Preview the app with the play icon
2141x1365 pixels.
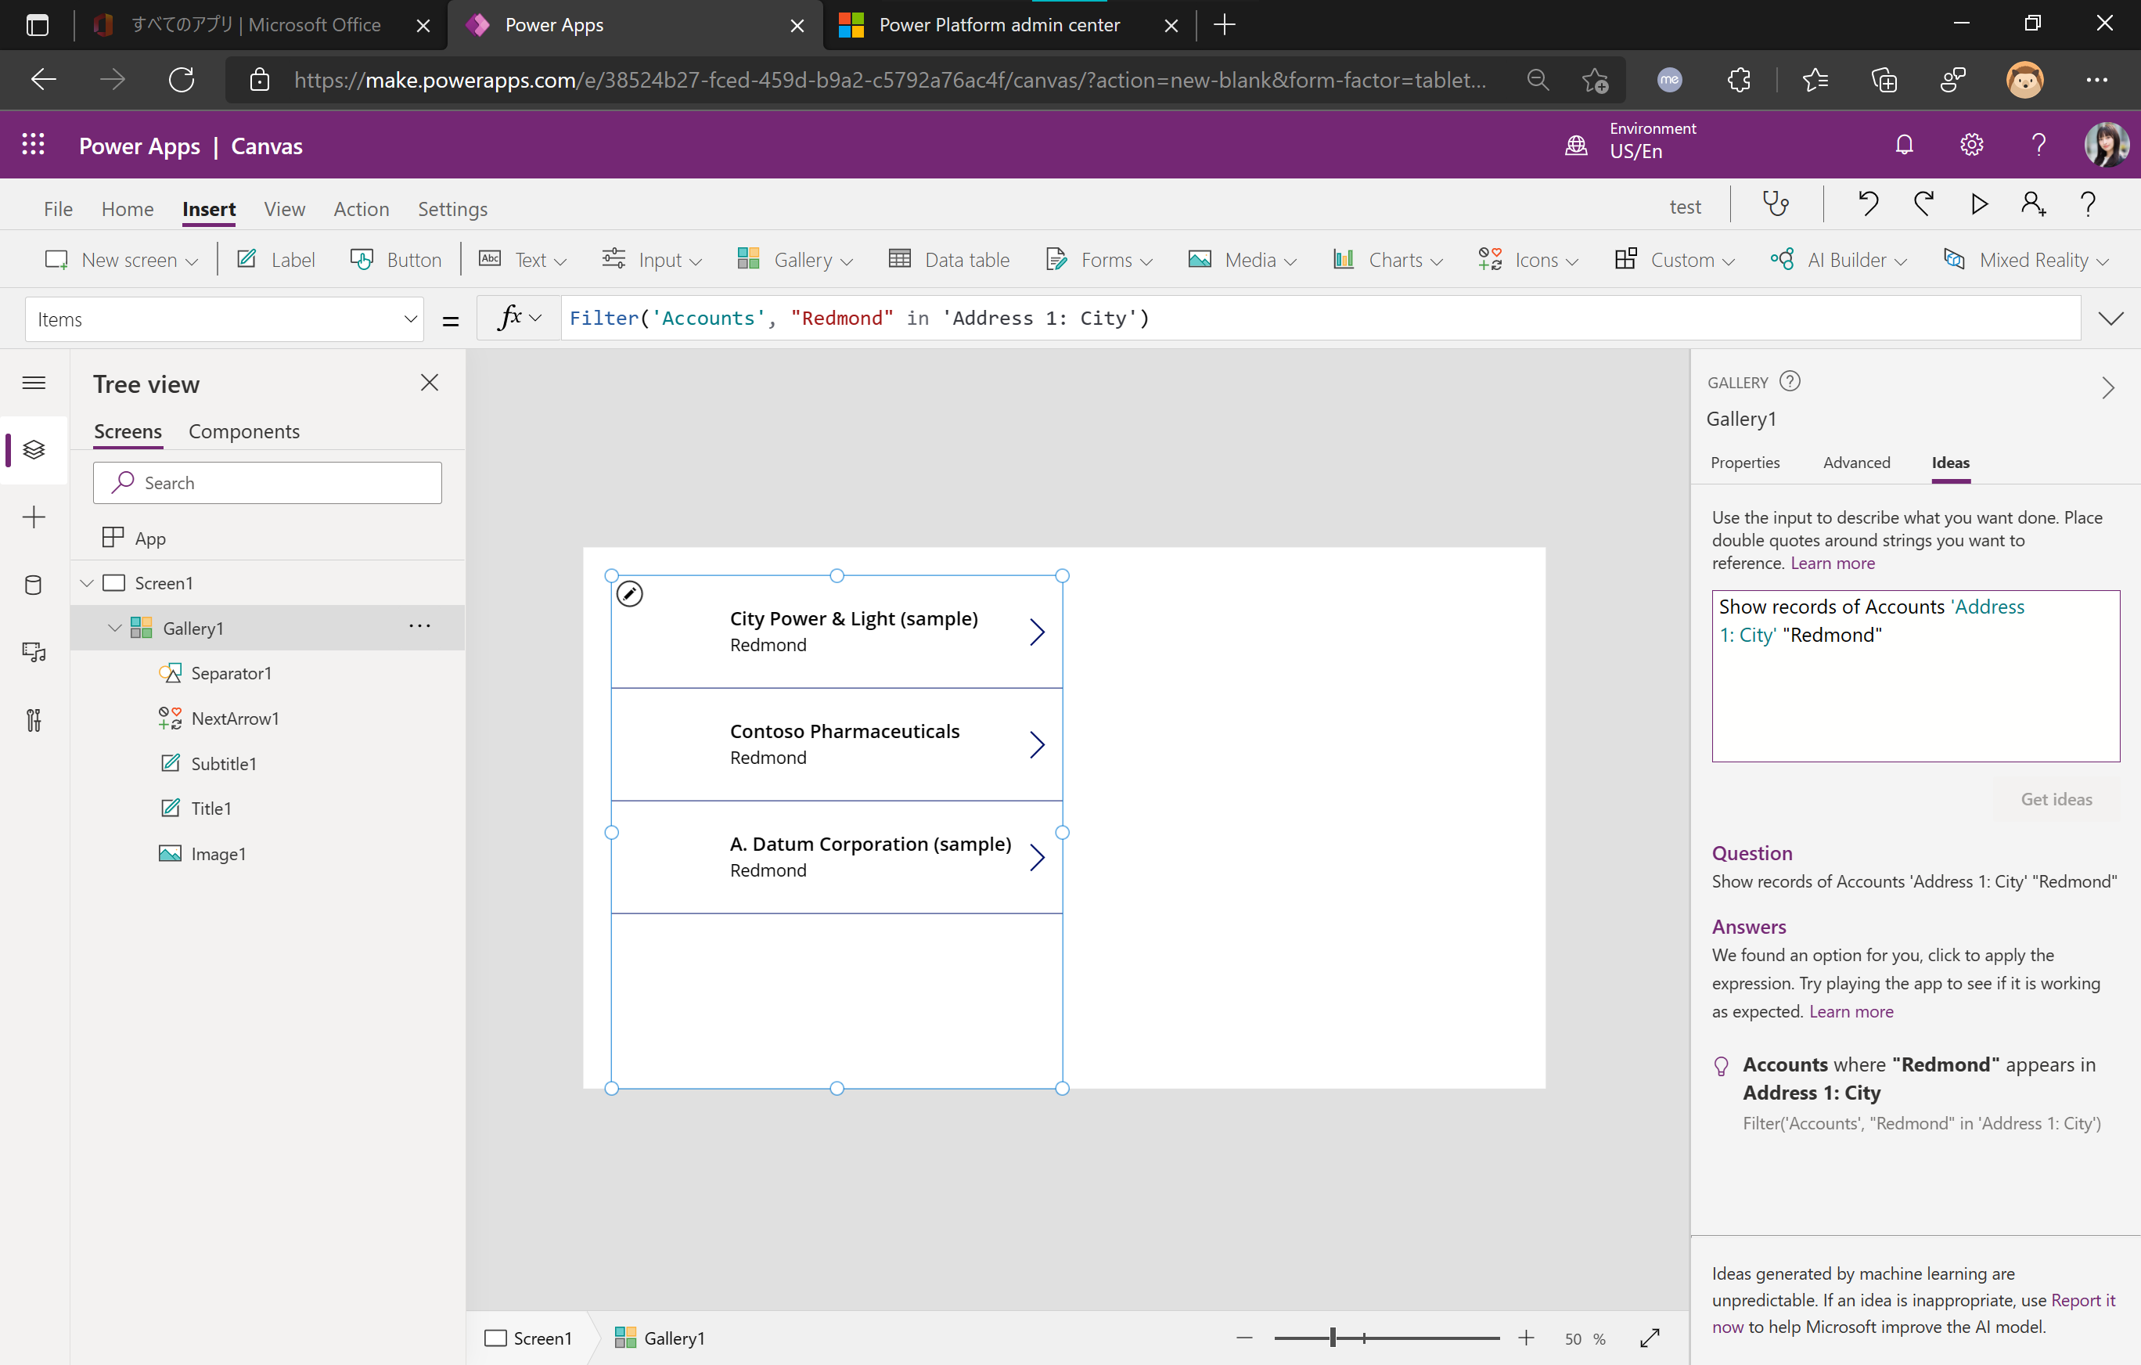pyautogui.click(x=1978, y=205)
